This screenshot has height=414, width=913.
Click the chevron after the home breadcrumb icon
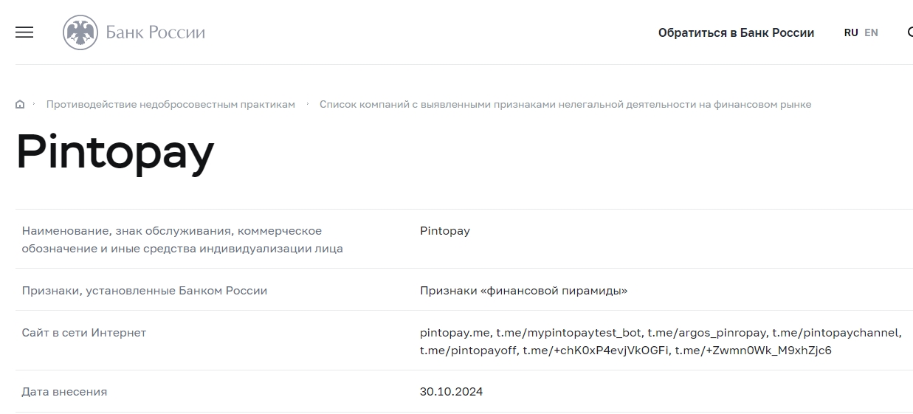pyautogui.click(x=34, y=104)
